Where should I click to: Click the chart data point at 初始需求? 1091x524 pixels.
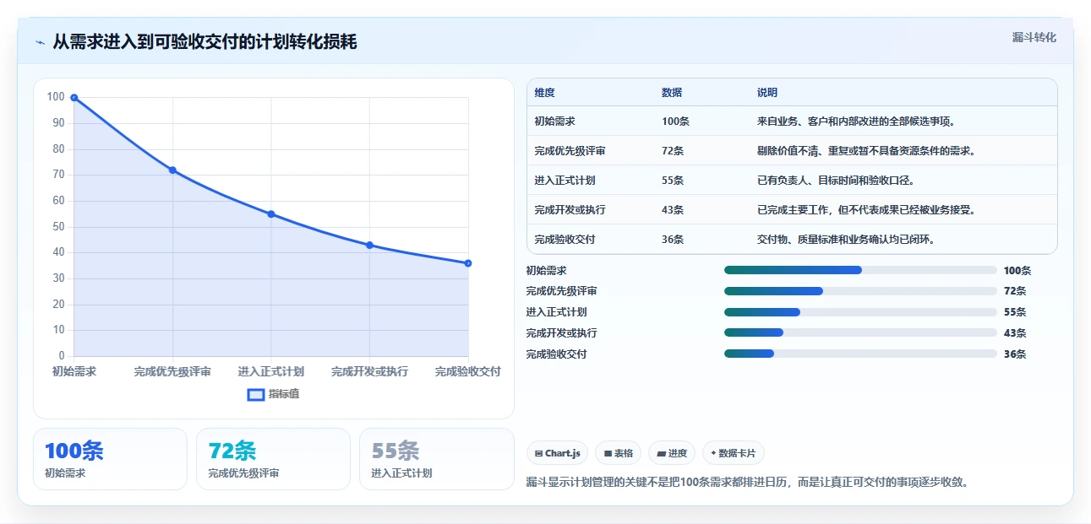pyautogui.click(x=74, y=98)
